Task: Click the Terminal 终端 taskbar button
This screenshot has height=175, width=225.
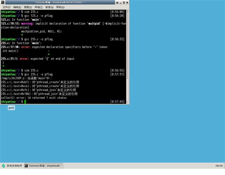Action: [x=44, y=165]
